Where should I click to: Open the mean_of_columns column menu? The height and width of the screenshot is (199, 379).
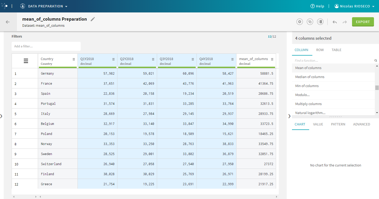click(x=272, y=59)
